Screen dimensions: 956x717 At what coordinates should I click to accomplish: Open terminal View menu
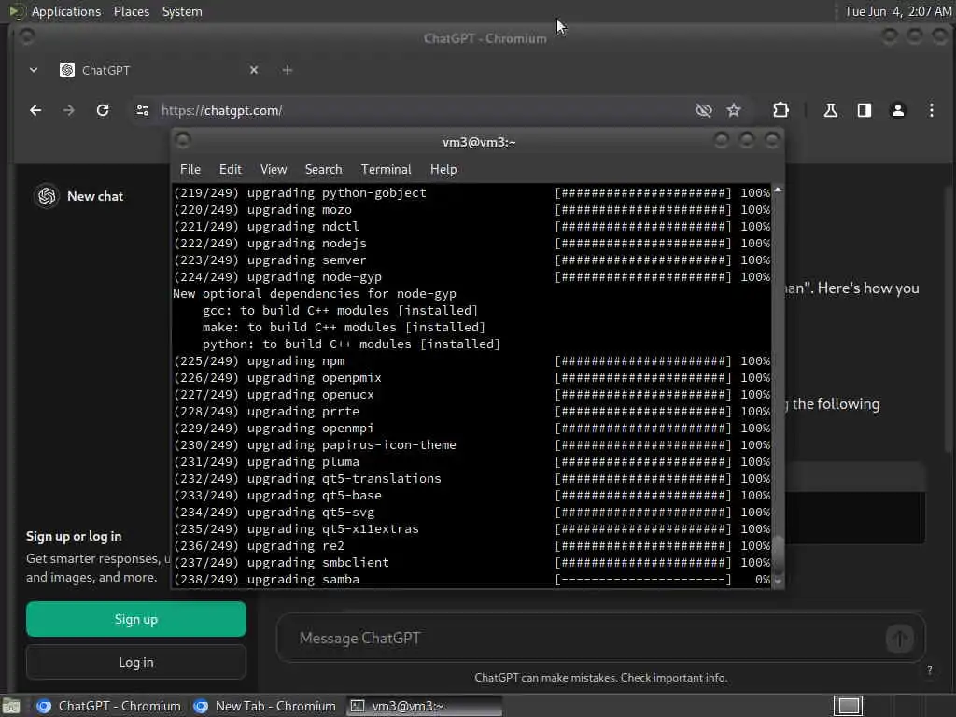[274, 170]
